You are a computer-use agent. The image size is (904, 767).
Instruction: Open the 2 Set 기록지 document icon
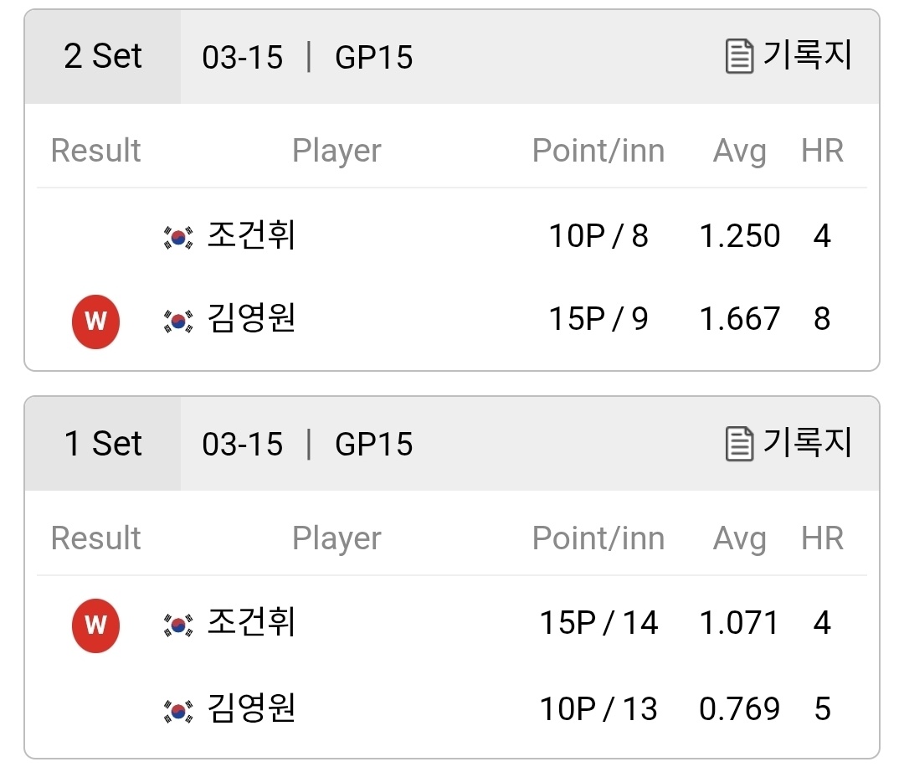739,56
